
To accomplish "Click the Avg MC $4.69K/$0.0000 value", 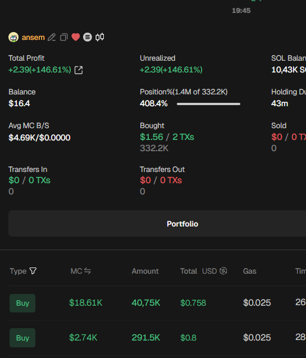I will pos(39,138).
